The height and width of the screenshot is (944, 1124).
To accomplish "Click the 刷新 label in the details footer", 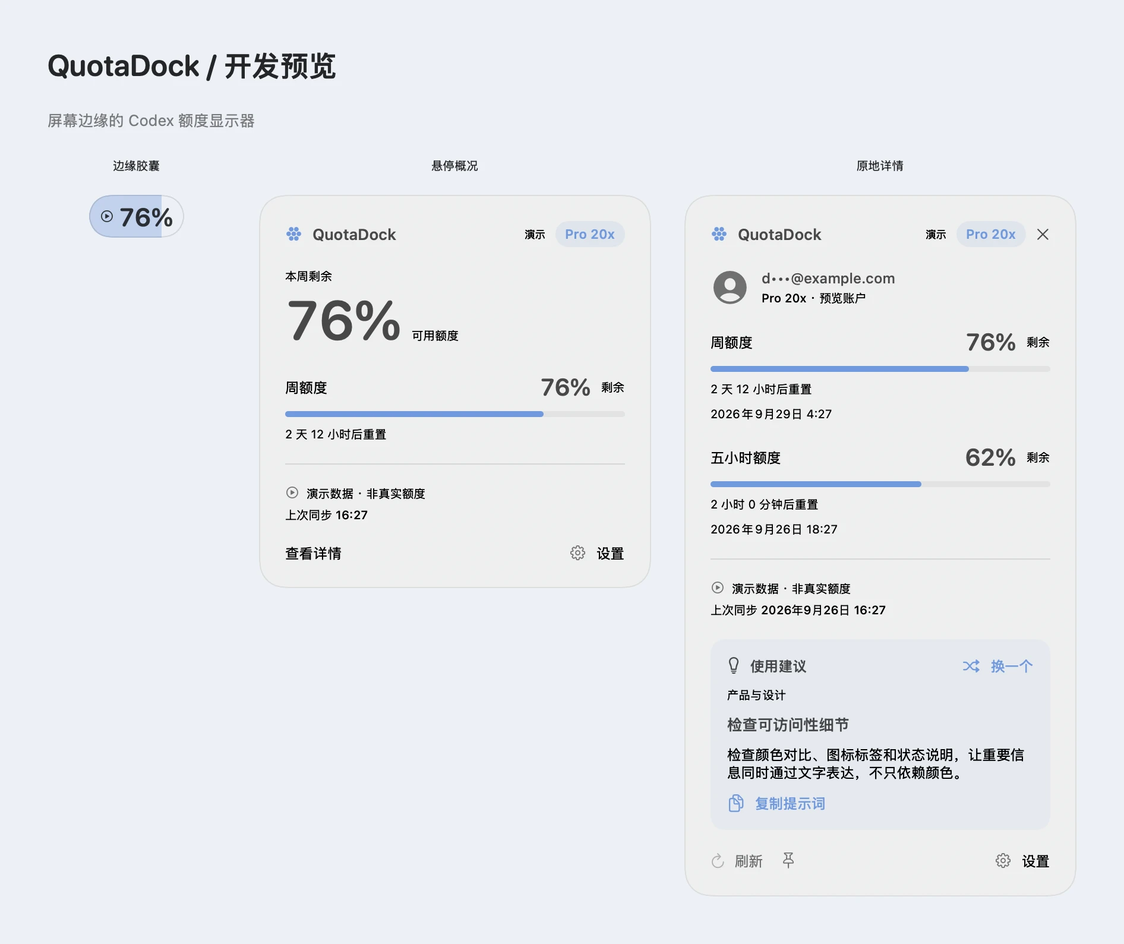I will click(749, 861).
